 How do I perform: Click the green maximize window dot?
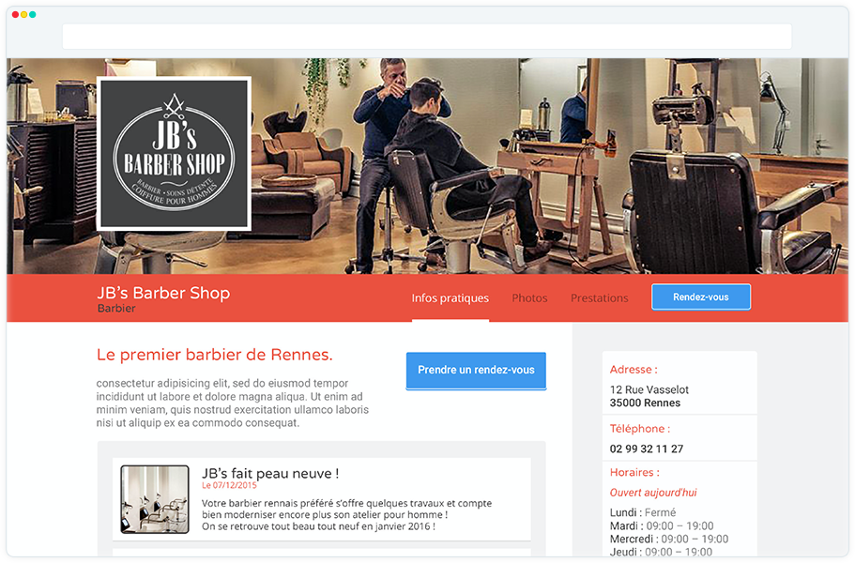tap(33, 15)
